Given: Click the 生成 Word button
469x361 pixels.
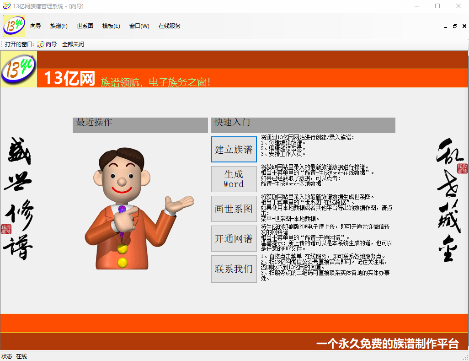Looking at the screenshot, I should tap(234, 179).
